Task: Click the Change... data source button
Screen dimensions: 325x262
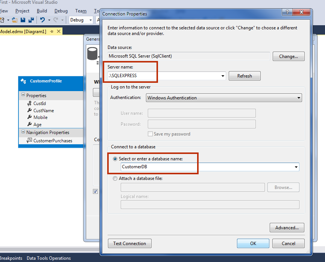Action: pyautogui.click(x=289, y=56)
